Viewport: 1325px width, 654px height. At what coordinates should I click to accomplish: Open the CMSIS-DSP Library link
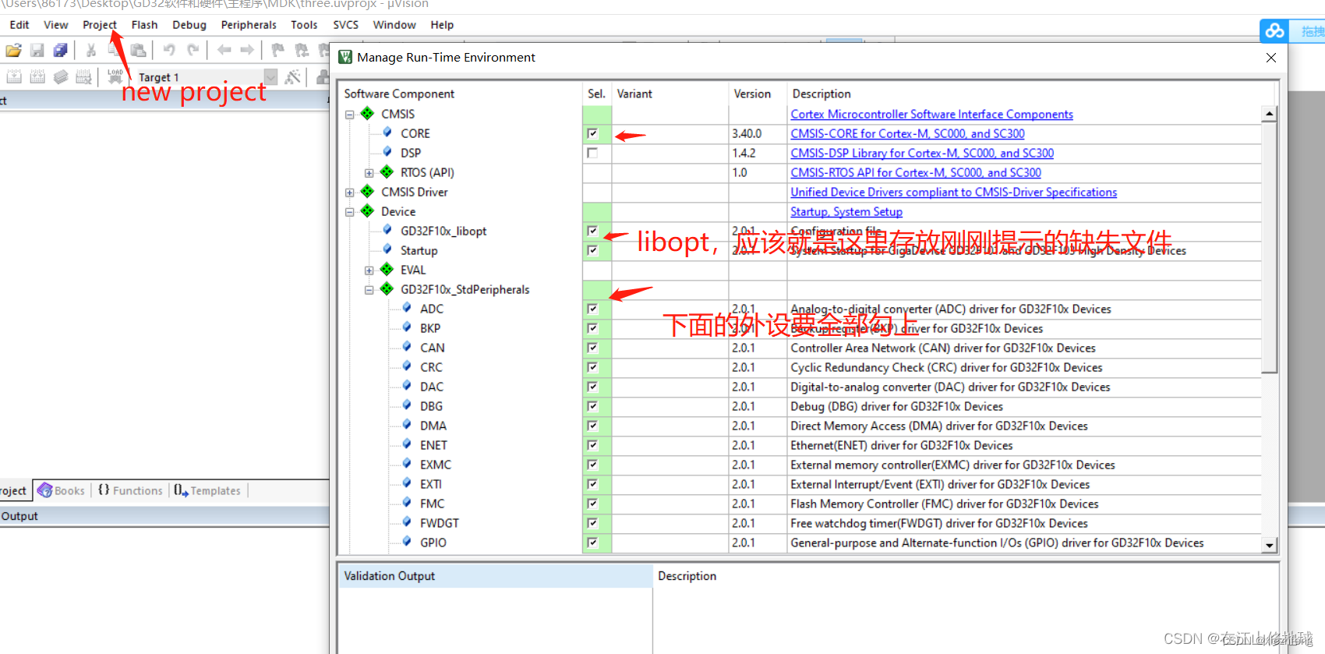pyautogui.click(x=922, y=153)
